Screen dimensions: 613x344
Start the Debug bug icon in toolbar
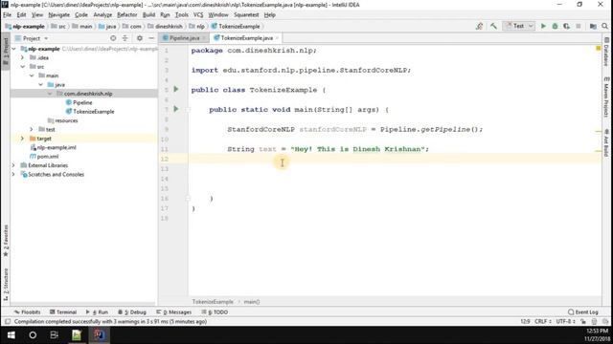pos(555,26)
